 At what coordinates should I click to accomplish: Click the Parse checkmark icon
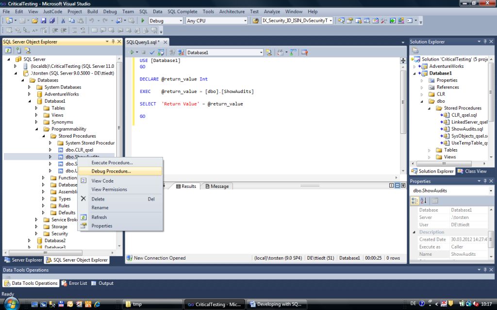tap(152, 52)
